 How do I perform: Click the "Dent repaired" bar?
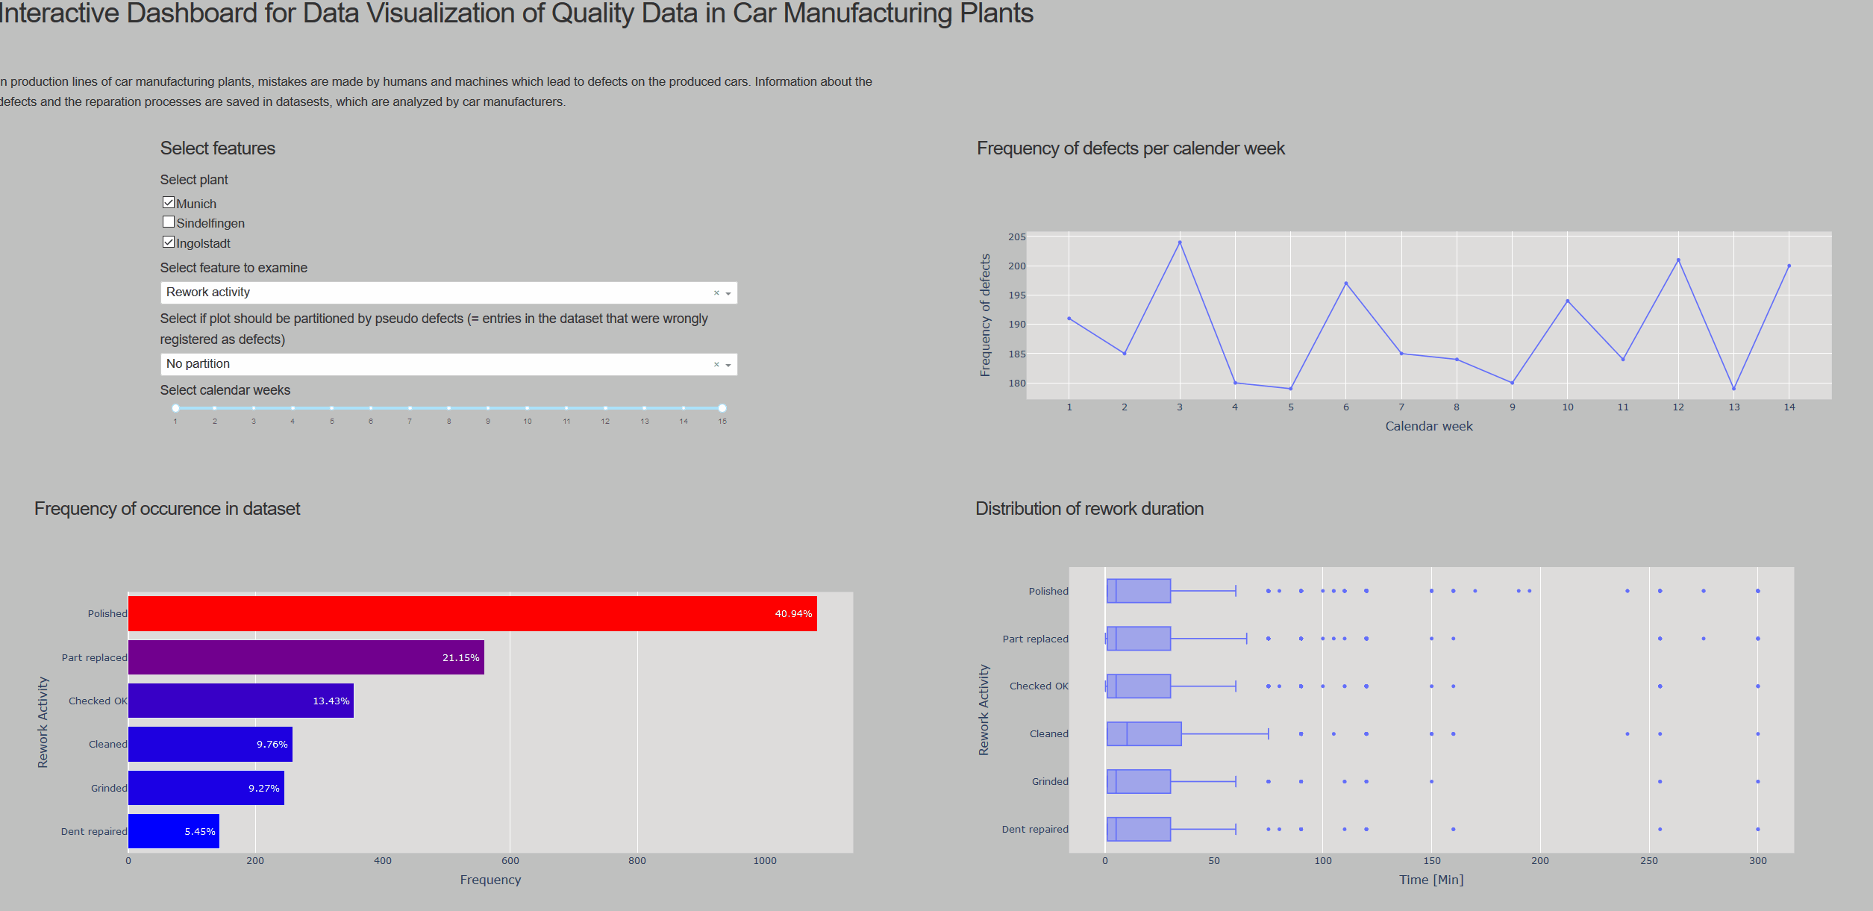pos(173,830)
